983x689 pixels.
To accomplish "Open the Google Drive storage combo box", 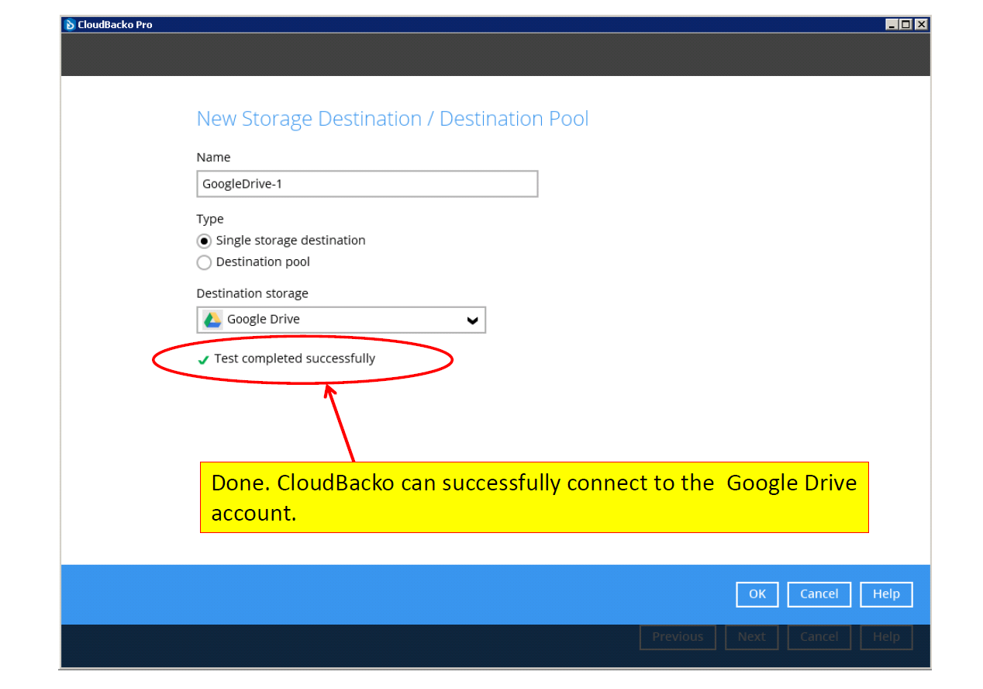I will coord(341,320).
